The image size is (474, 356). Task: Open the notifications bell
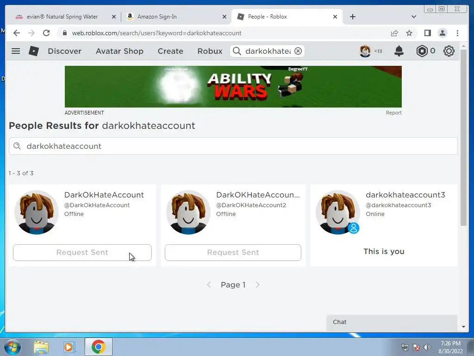[x=399, y=51]
